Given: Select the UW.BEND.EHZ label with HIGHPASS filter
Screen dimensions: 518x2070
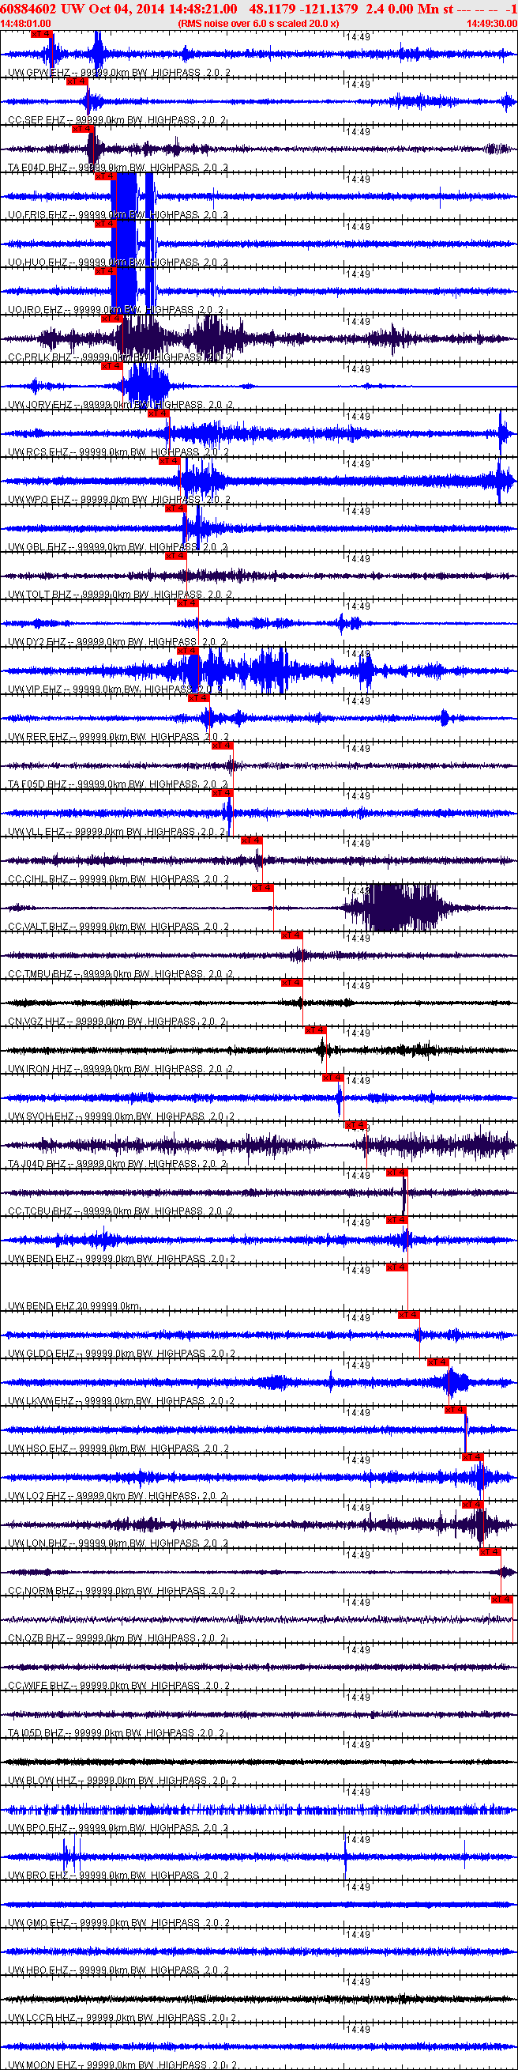Looking at the screenshot, I should [122, 1259].
